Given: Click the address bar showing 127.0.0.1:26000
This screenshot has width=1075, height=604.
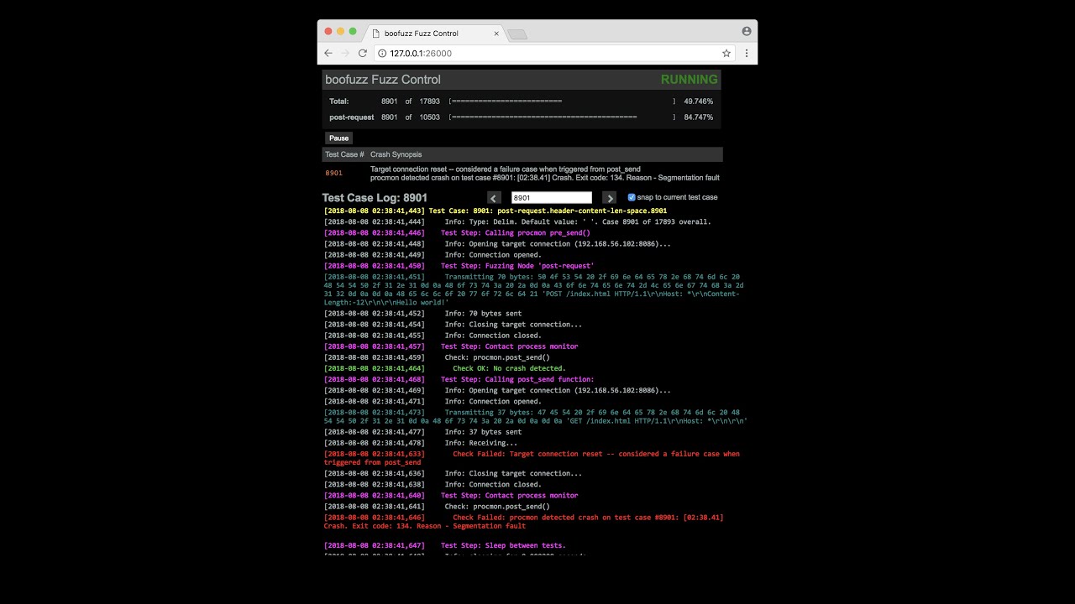Looking at the screenshot, I should pyautogui.click(x=554, y=53).
